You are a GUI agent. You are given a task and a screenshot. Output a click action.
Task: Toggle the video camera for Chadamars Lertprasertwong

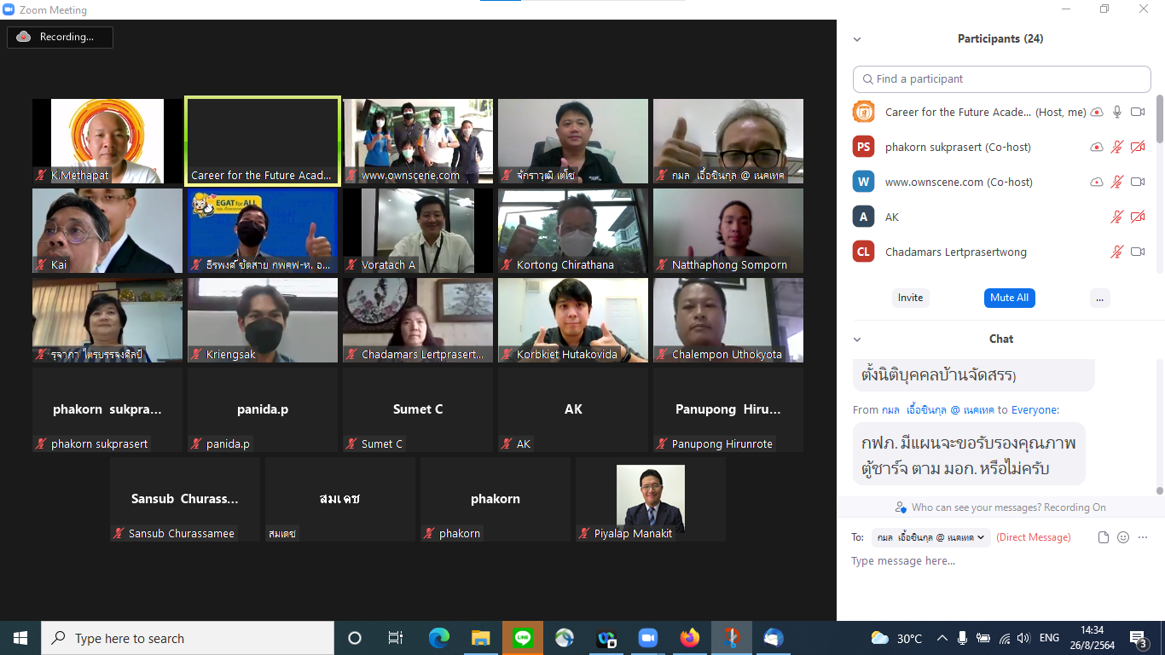[1137, 252]
